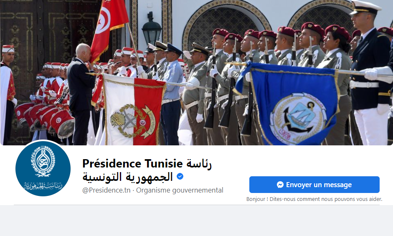Click the white crest emblem in profile picture
This screenshot has height=236, width=393.
click(43, 161)
